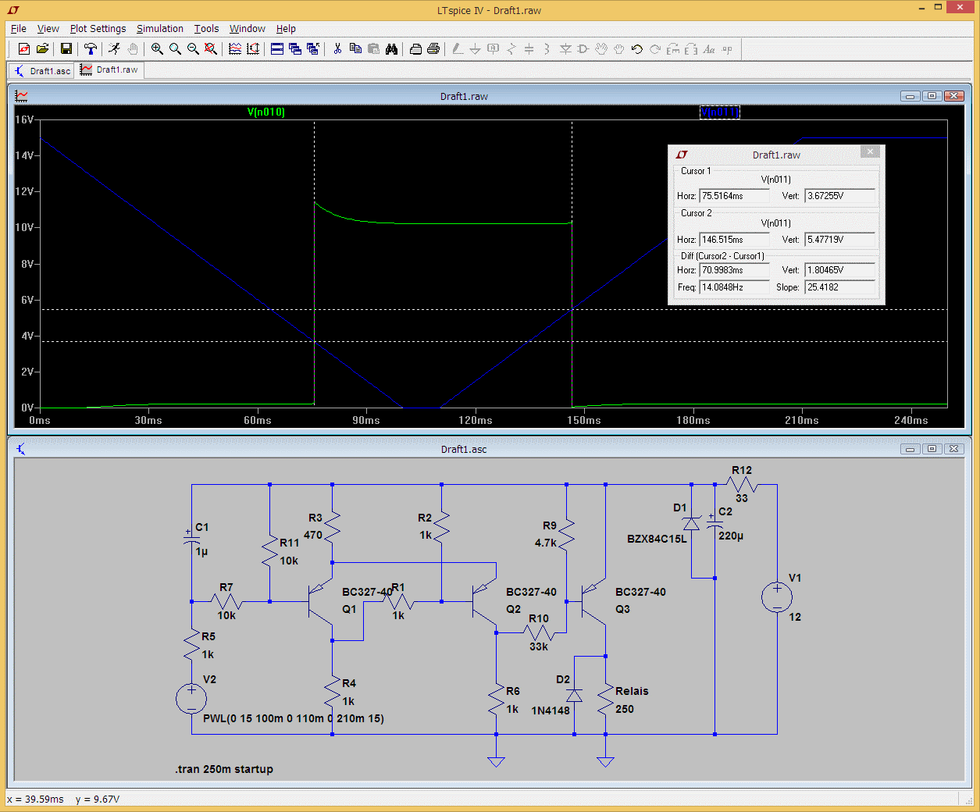Click the PWL source value text of V2

294,718
